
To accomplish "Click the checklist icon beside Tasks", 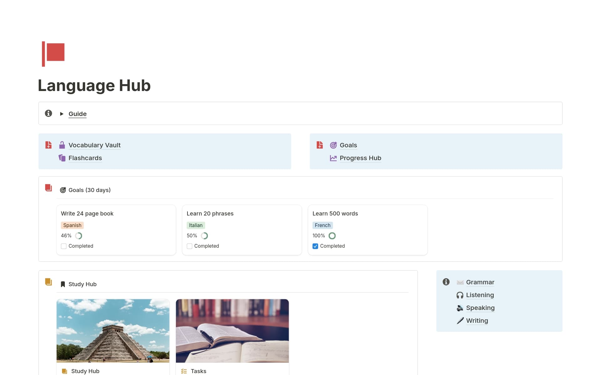I will pyautogui.click(x=184, y=371).
